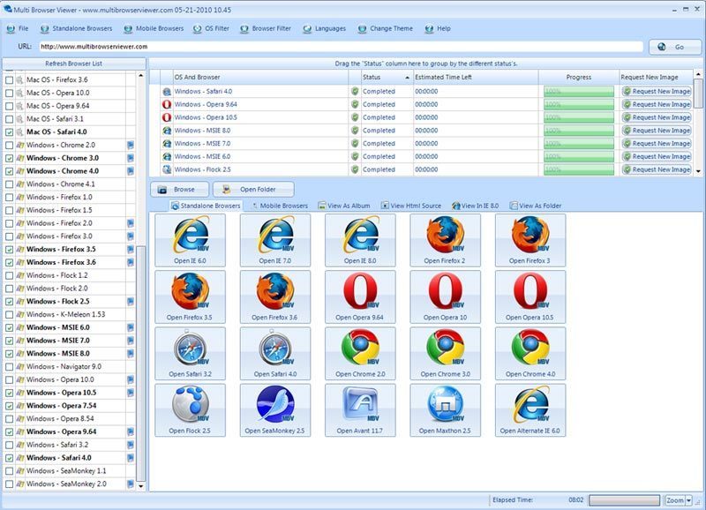Switch to the View In IE 8.0 tab
The height and width of the screenshot is (510, 706).
point(476,206)
